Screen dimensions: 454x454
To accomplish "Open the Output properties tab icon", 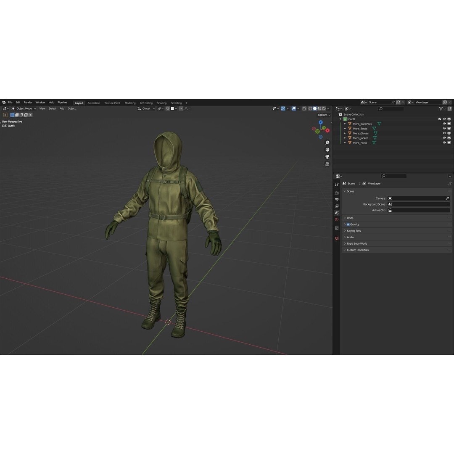I will (337, 200).
